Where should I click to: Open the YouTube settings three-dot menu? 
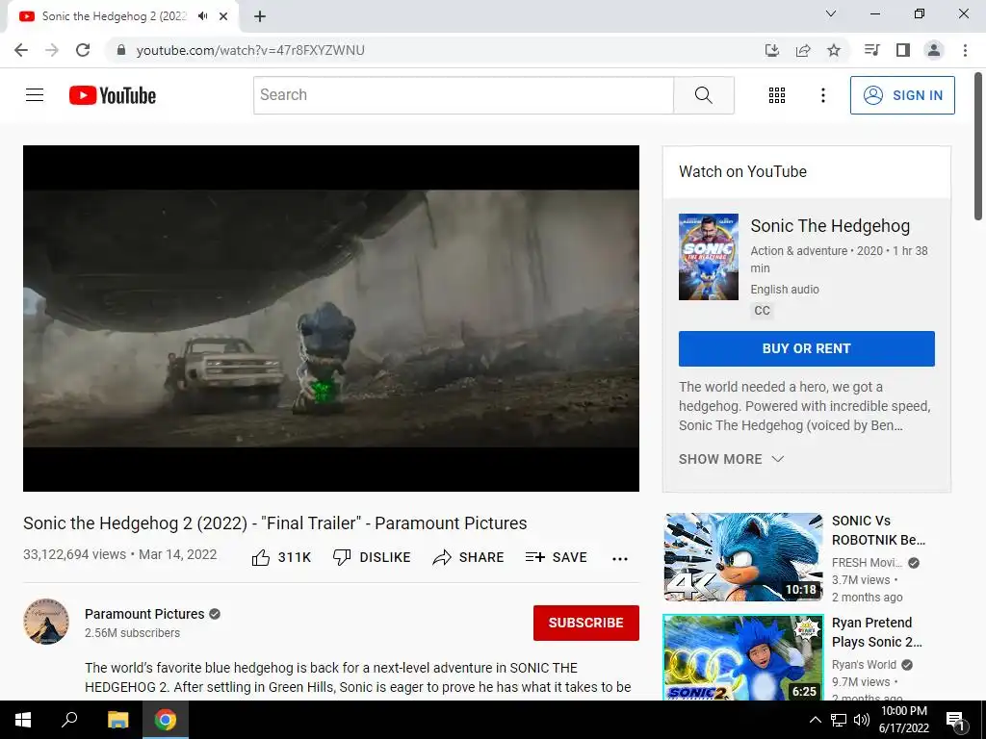pyautogui.click(x=822, y=95)
